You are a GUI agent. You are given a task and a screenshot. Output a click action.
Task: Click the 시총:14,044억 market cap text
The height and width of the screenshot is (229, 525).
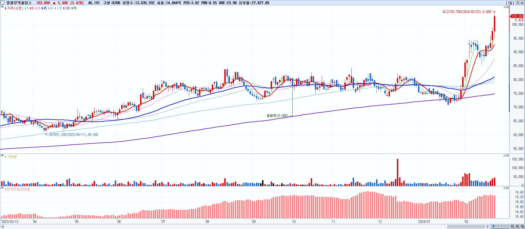(x=169, y=3)
